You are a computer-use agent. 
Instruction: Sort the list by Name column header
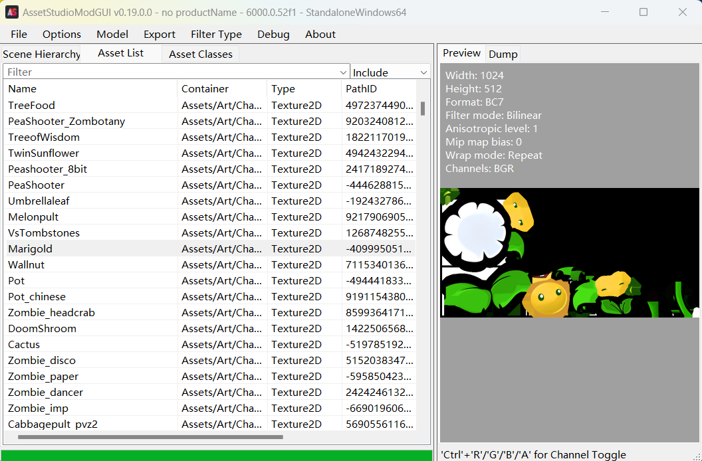tap(90, 89)
